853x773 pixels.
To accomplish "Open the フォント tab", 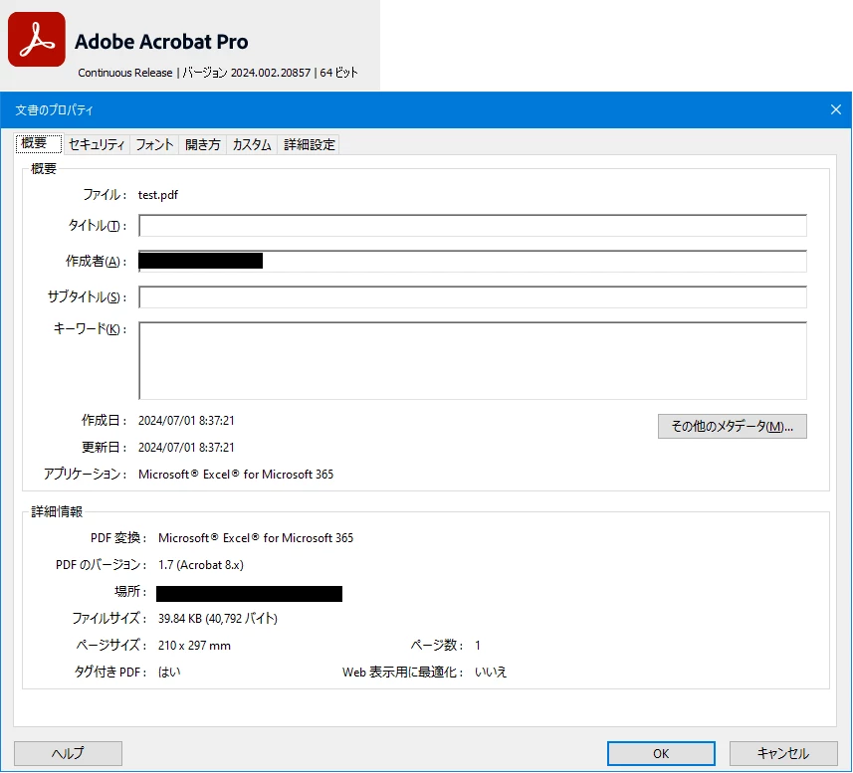I will click(x=154, y=144).
